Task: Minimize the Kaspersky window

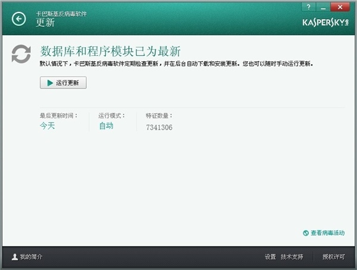Action: 323,6
